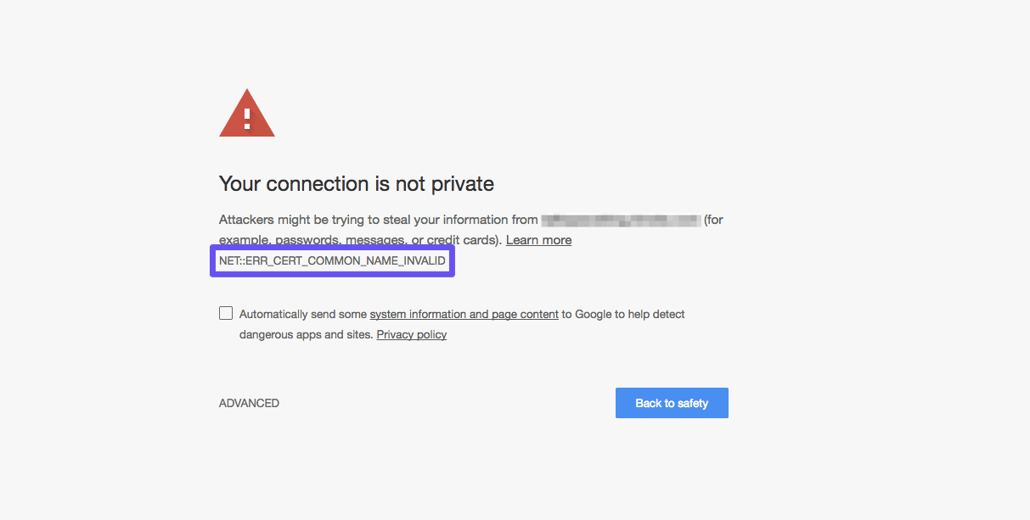Reveal hidden proceed options via ADVANCED

coord(249,403)
